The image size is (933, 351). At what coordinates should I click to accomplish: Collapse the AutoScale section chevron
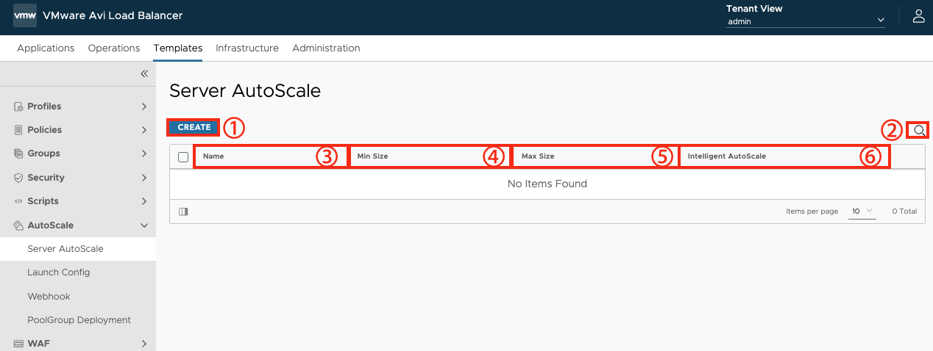pyautogui.click(x=144, y=225)
